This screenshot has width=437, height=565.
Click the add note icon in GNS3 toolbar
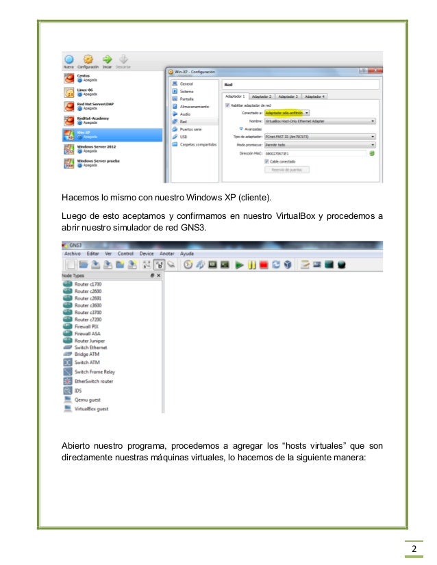click(305, 265)
